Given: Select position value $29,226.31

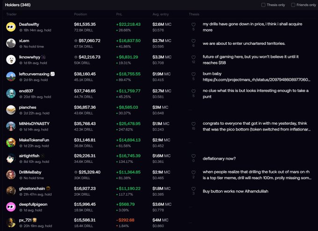Looking at the screenshot, I should pyautogui.click(x=85, y=156).
